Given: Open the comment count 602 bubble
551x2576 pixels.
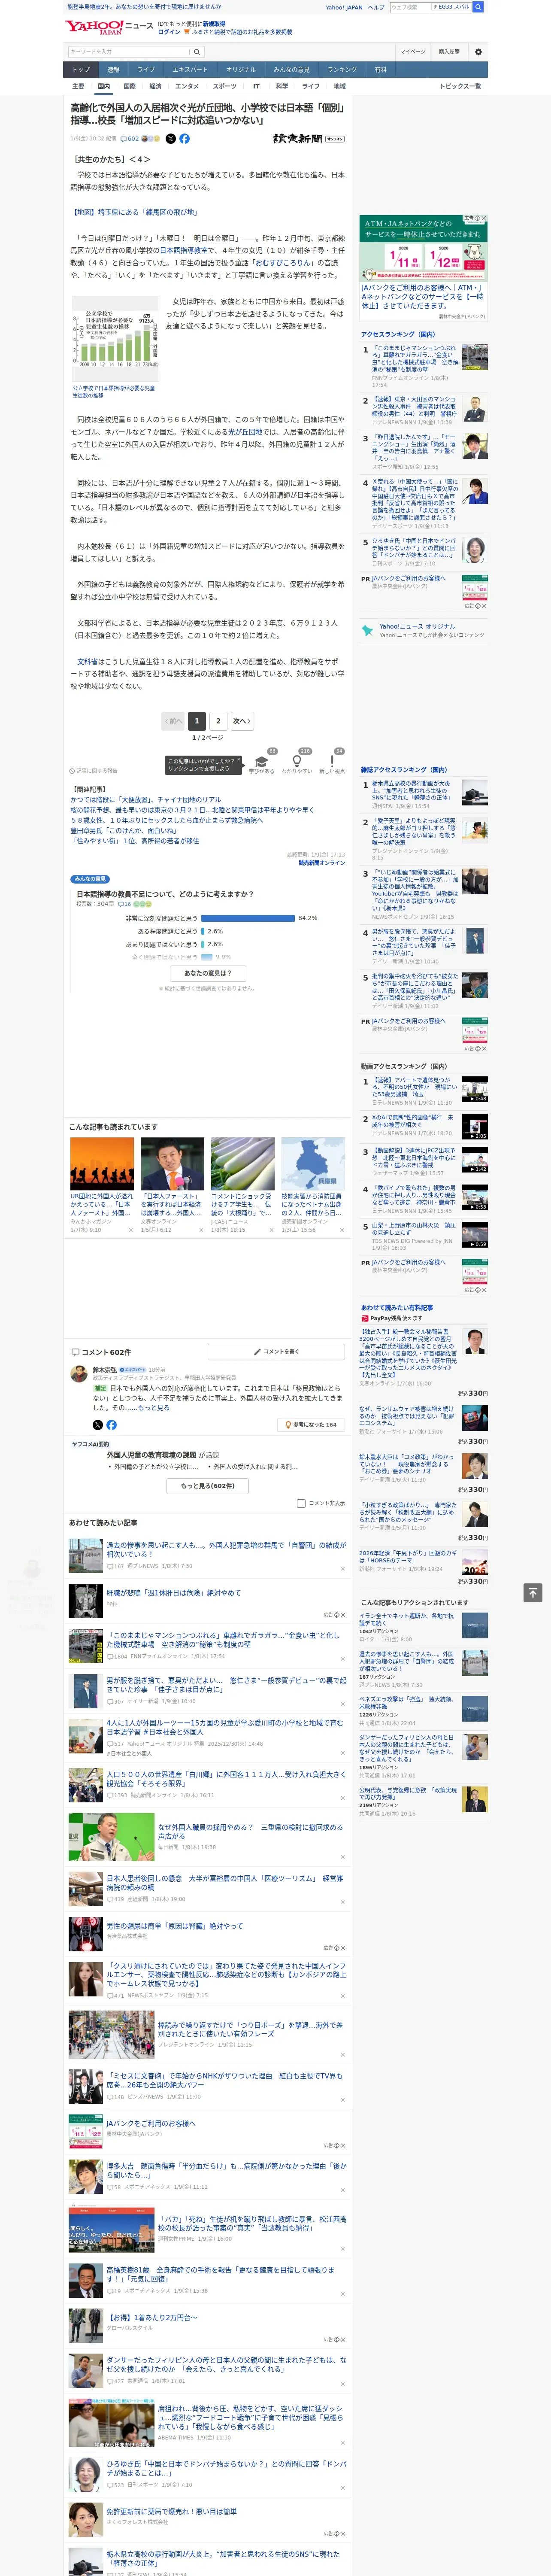Looking at the screenshot, I should [x=130, y=139].
